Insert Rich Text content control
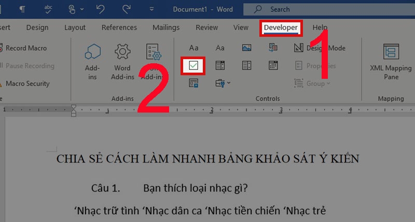 pyautogui.click(x=193, y=48)
